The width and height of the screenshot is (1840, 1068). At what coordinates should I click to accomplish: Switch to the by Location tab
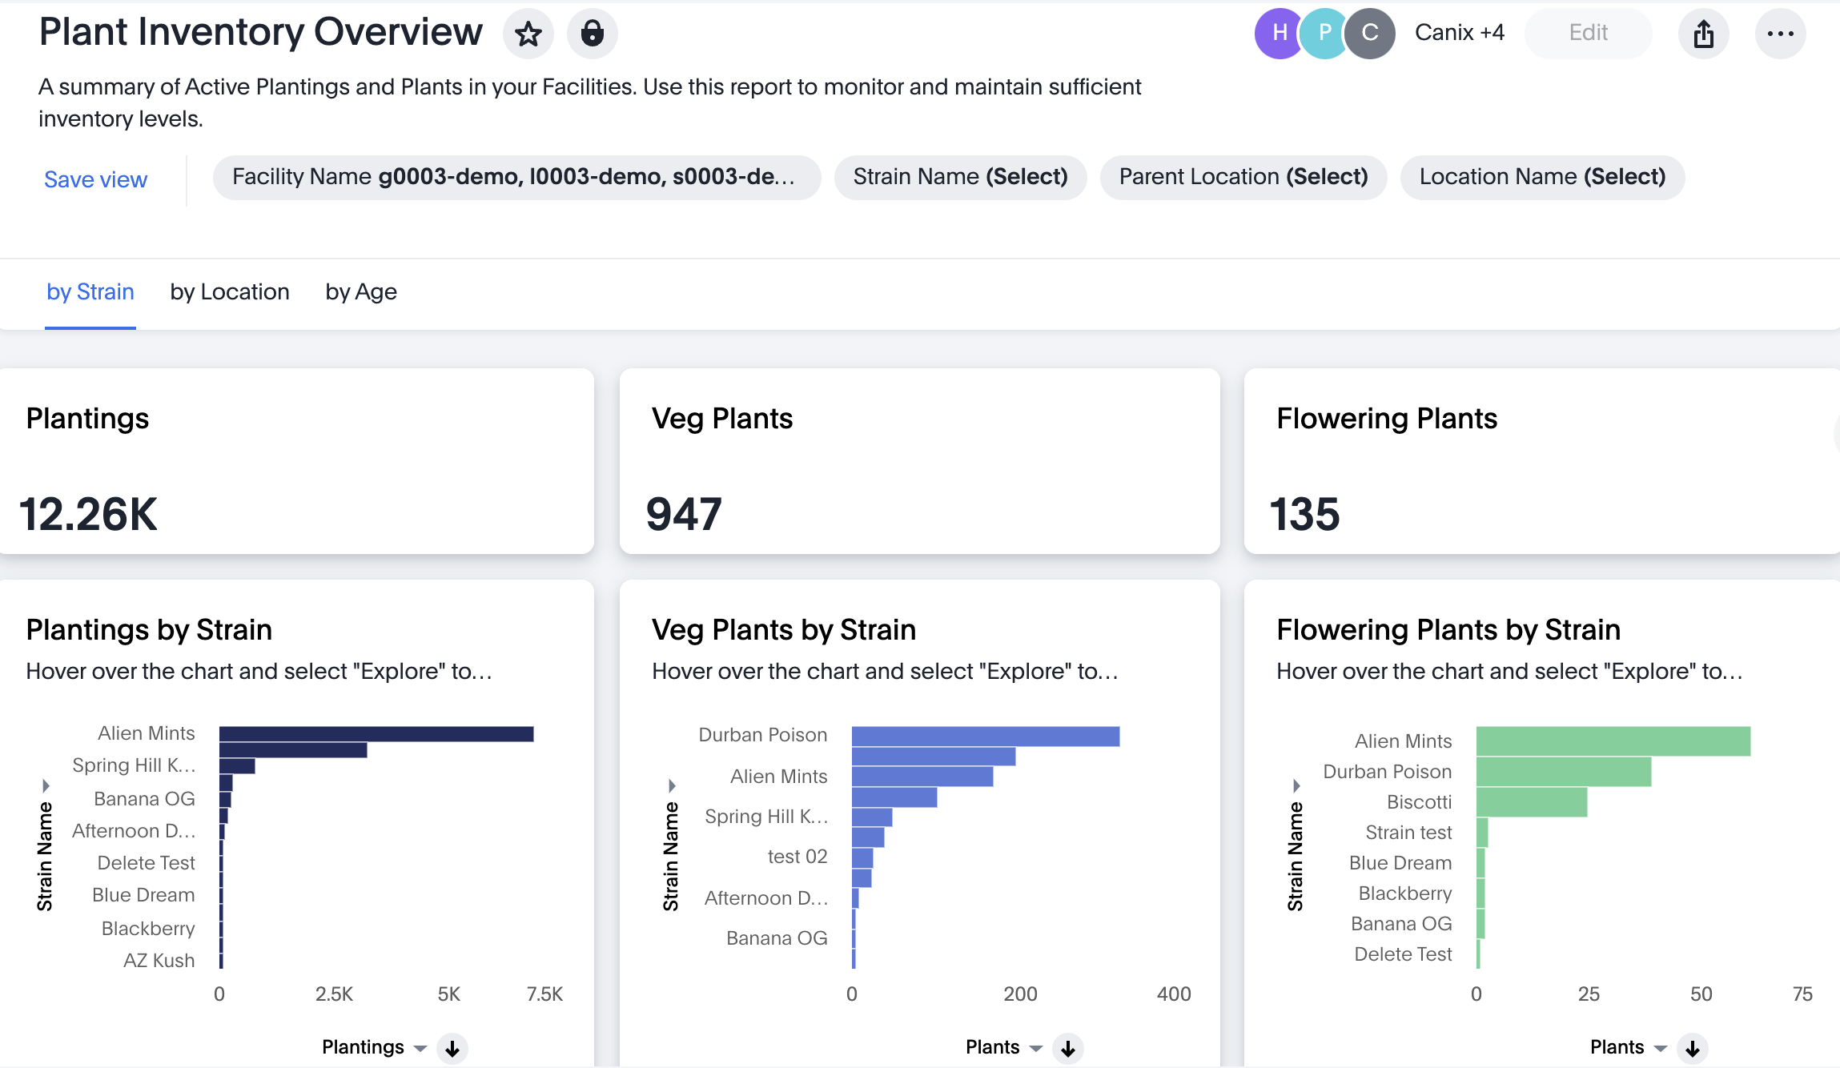pyautogui.click(x=230, y=292)
